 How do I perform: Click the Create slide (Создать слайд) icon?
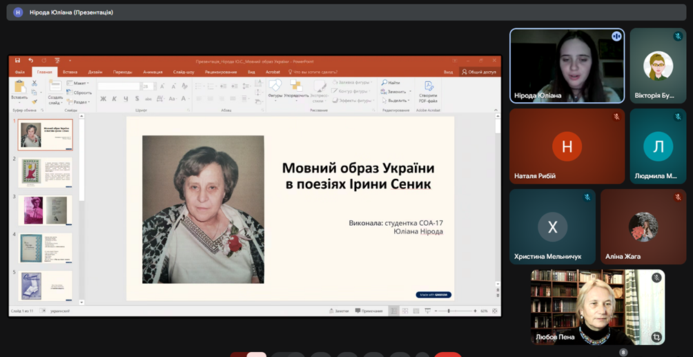click(x=55, y=87)
